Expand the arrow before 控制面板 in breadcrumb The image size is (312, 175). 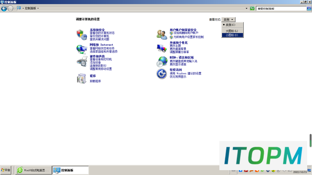(x=23, y=8)
